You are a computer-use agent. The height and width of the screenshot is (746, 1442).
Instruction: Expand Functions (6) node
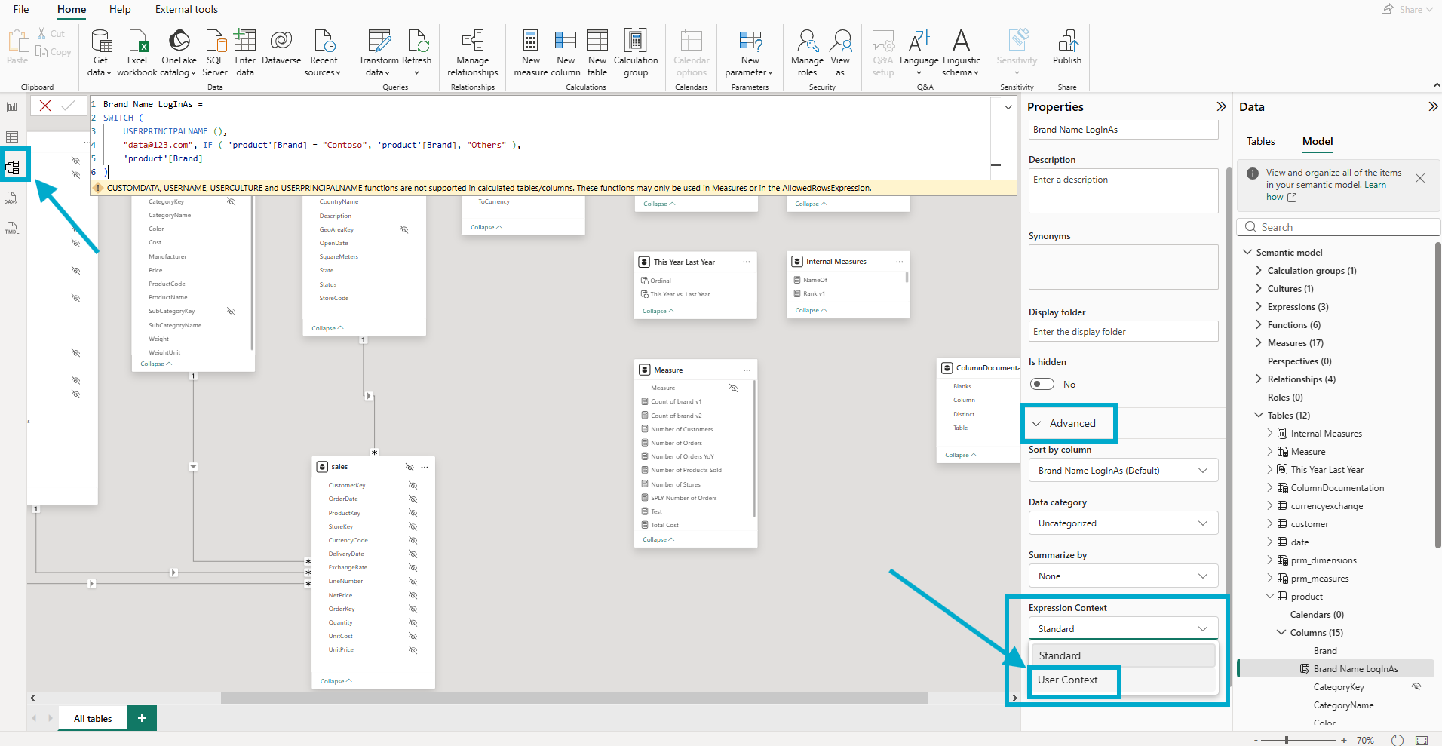tap(1258, 324)
